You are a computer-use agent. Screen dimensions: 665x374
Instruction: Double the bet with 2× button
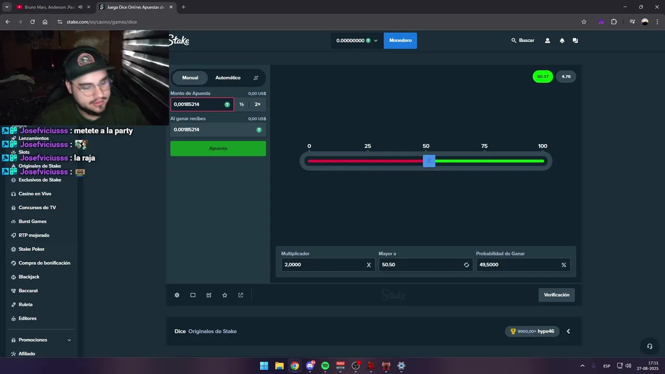coord(258,104)
